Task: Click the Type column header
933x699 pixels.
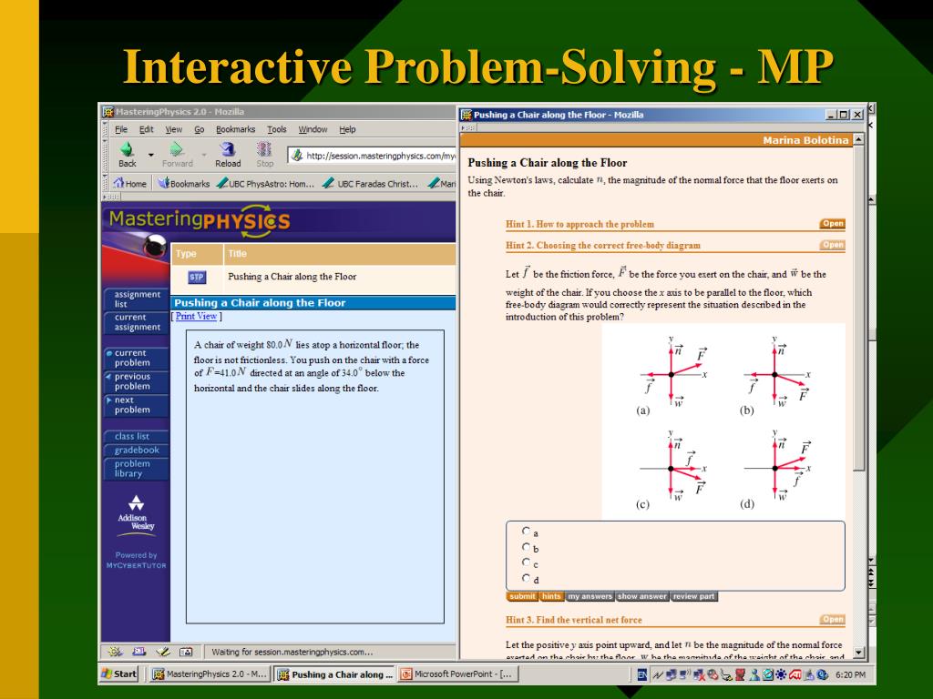Action: [x=197, y=254]
